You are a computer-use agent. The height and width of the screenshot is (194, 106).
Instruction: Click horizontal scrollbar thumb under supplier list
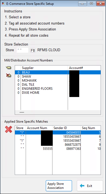[x=22, y=112]
